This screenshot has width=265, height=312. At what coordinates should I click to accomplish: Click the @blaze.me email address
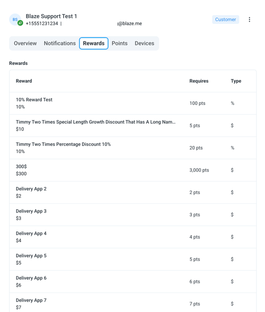pos(130,23)
